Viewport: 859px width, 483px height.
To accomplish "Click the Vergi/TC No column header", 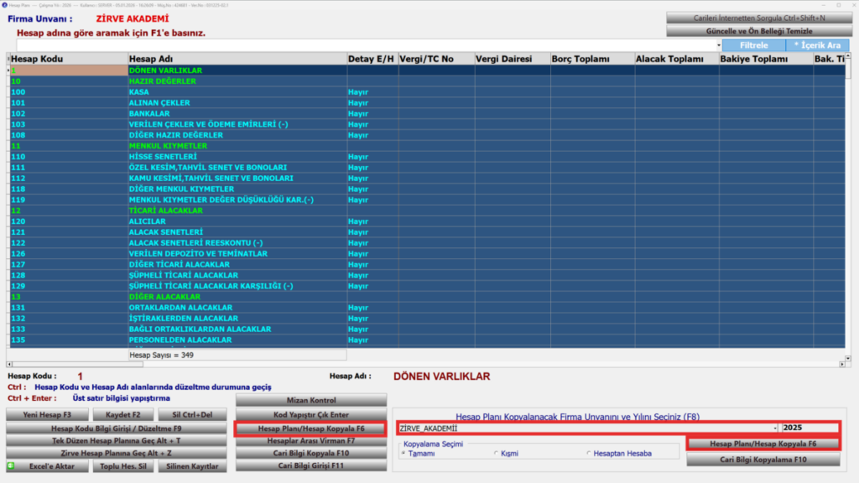I will [x=436, y=59].
